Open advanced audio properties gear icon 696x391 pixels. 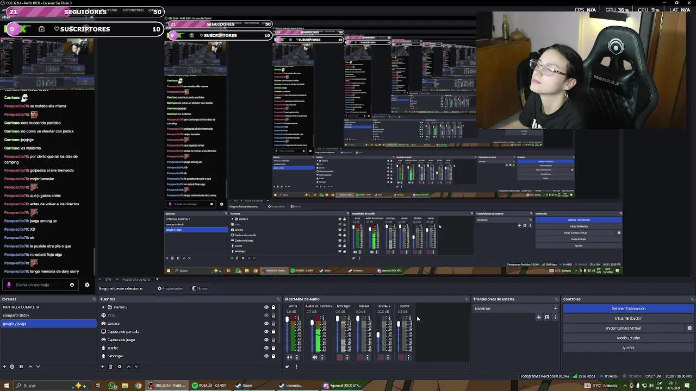[287, 367]
